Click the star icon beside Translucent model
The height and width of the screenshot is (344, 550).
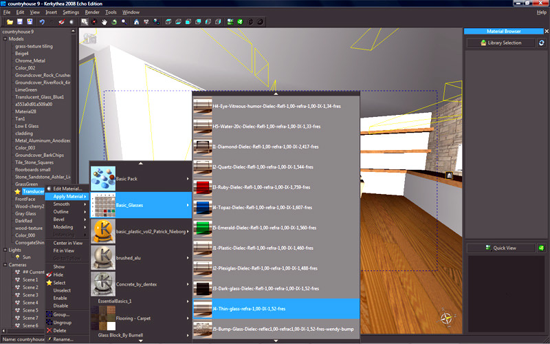tap(18, 191)
